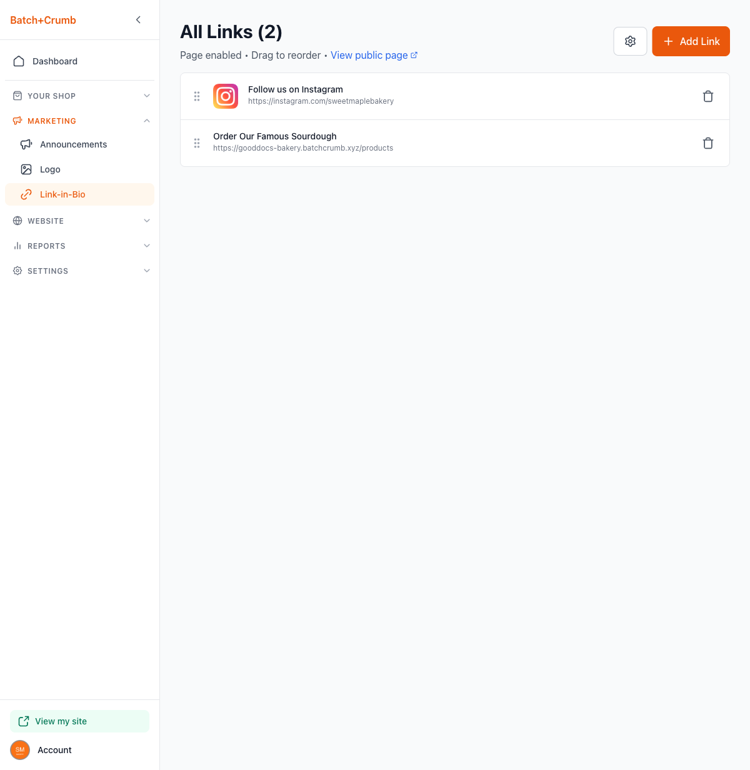
Task: Click the SM account avatar
Action: [x=20, y=750]
